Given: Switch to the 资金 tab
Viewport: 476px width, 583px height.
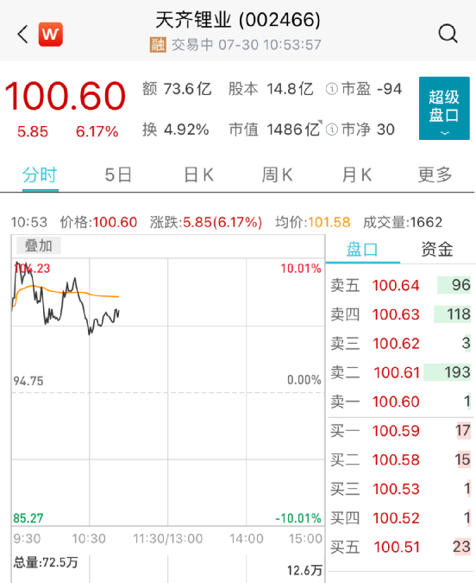Looking at the screenshot, I should [437, 249].
